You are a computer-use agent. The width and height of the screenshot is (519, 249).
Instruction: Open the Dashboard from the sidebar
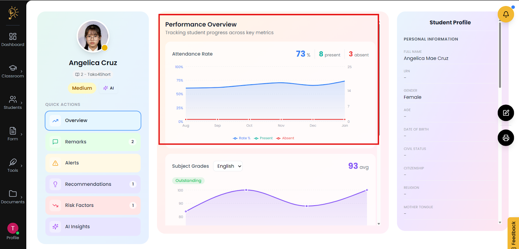click(13, 40)
